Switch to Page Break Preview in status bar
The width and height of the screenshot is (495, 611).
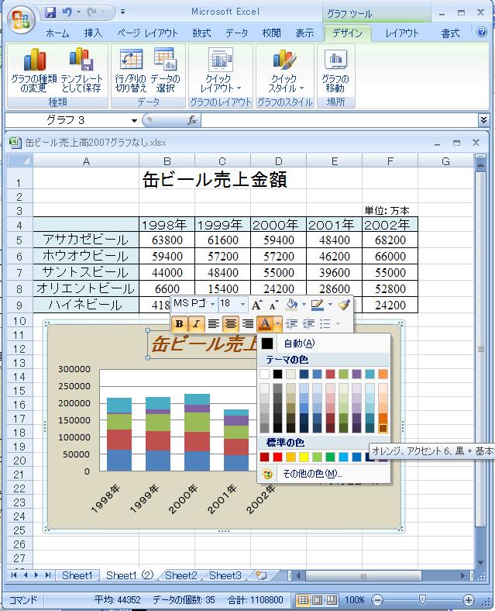click(x=332, y=600)
